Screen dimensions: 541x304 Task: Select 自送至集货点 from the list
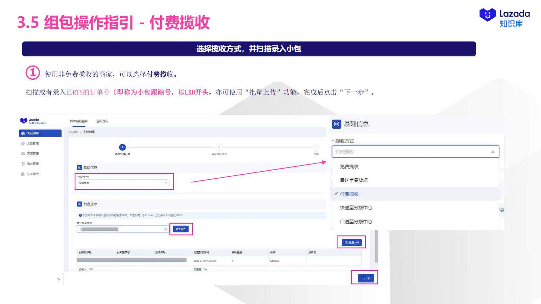[355, 180]
